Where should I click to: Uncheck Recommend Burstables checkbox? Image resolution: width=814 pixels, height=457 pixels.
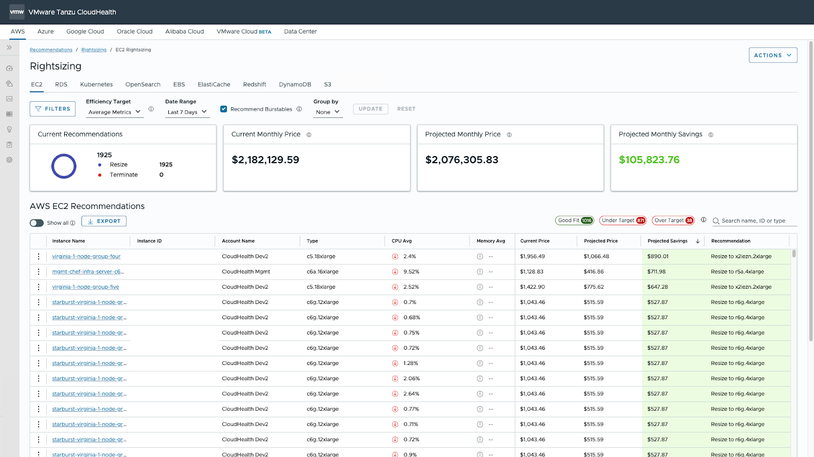223,109
